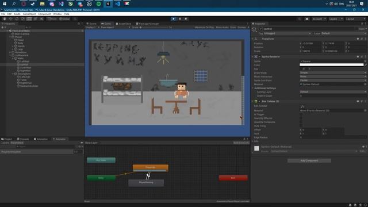
Task: Toggle Is Trigger checkbox
Action: 301,114
